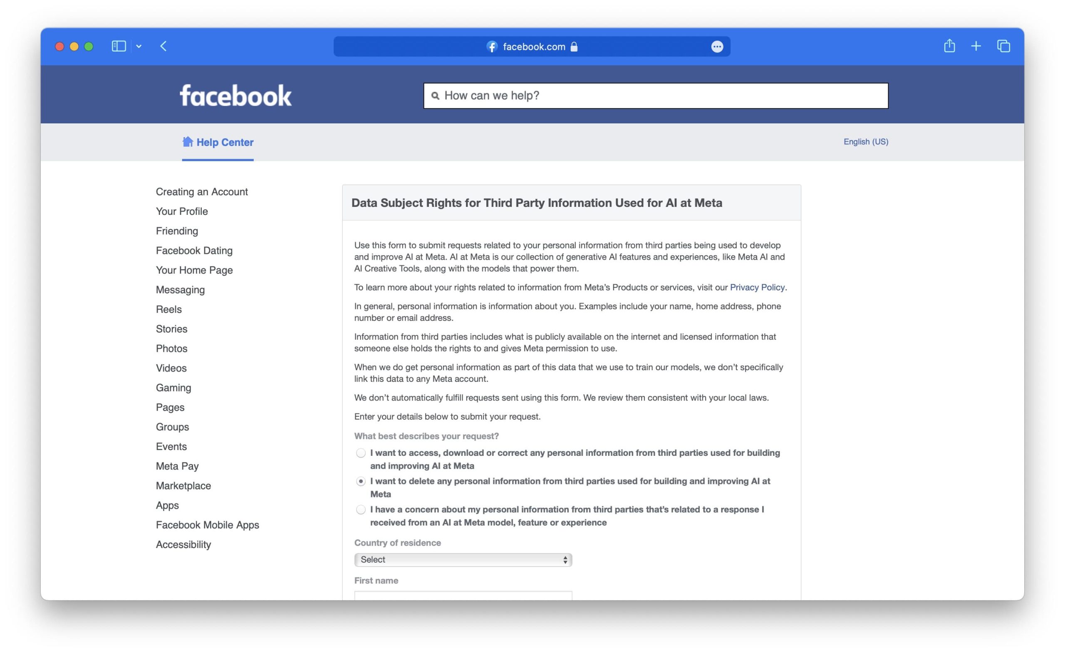Click the Help Center house icon
The image size is (1065, 654).
pyautogui.click(x=187, y=142)
